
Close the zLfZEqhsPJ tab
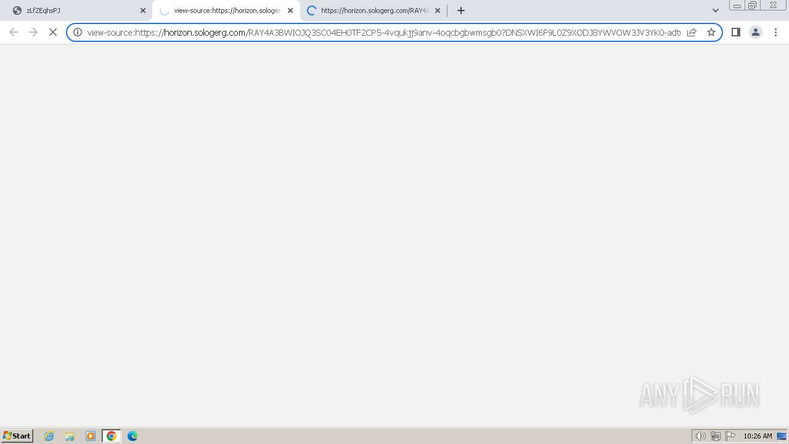(143, 10)
